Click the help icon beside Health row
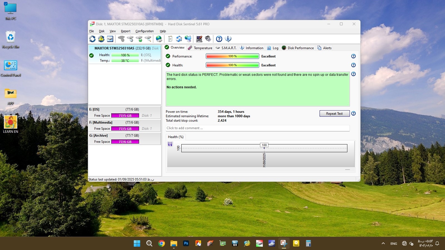This screenshot has height=250, width=445. click(x=353, y=65)
